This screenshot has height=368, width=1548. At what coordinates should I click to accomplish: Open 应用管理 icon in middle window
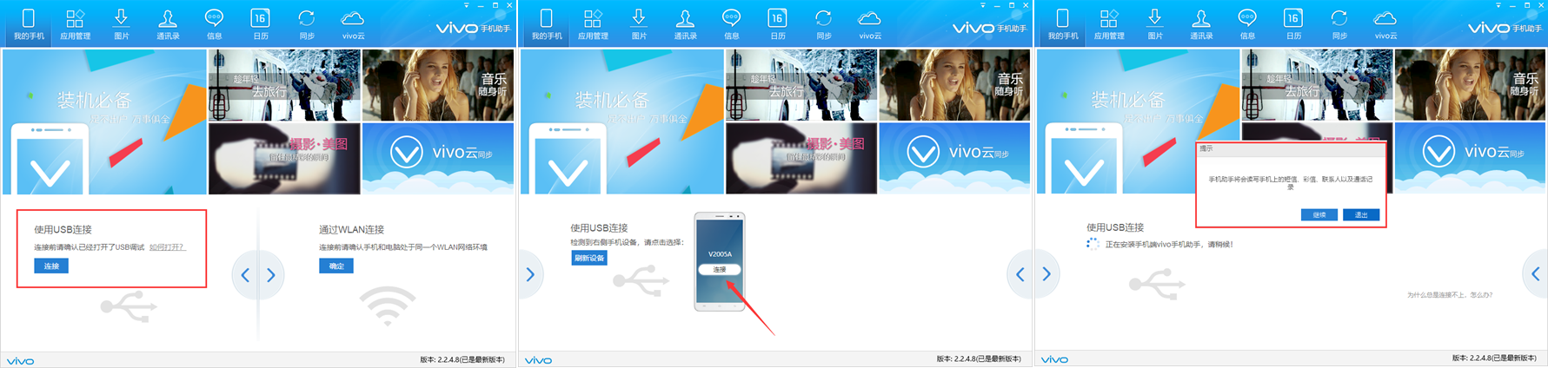pos(593,23)
